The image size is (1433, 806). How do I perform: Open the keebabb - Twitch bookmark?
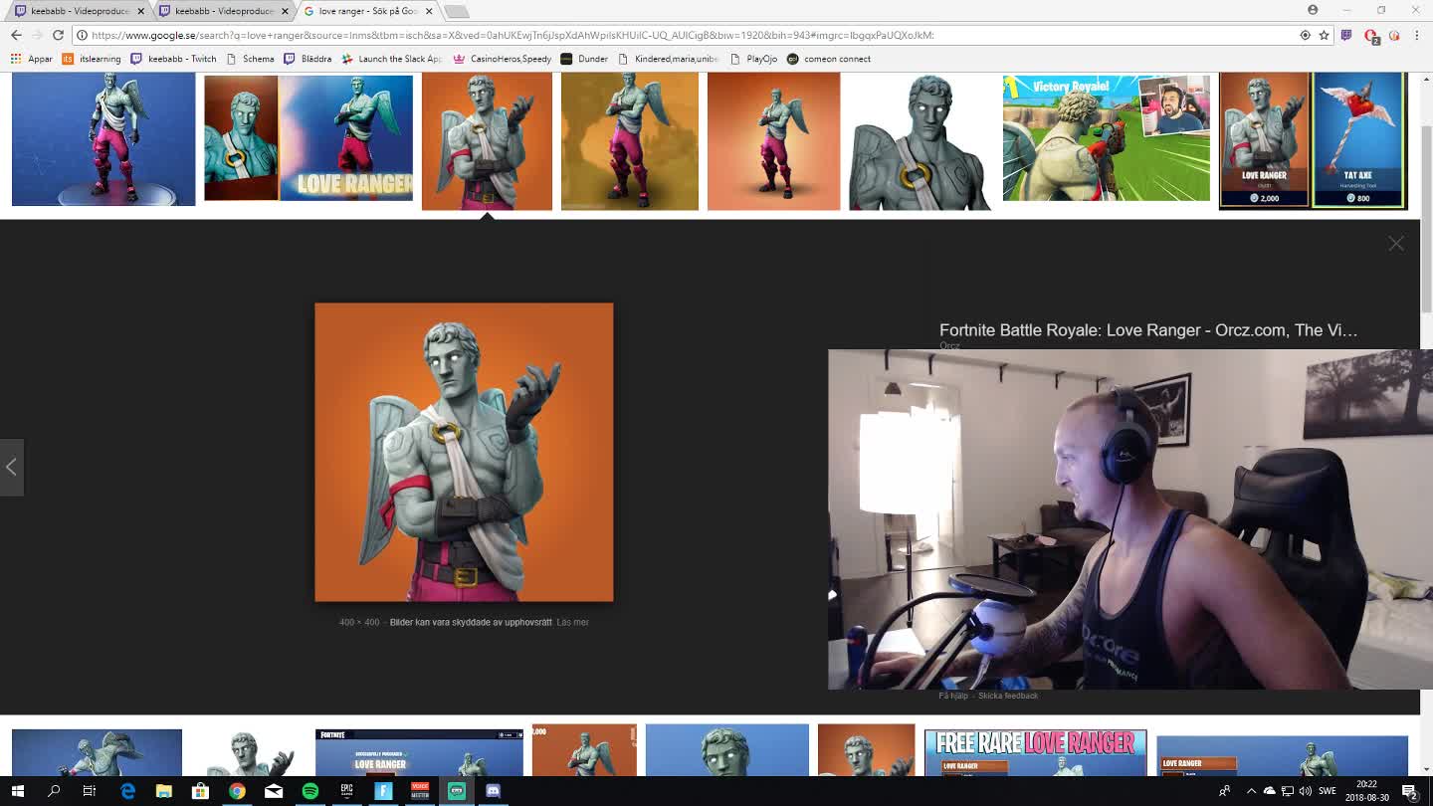(x=173, y=59)
